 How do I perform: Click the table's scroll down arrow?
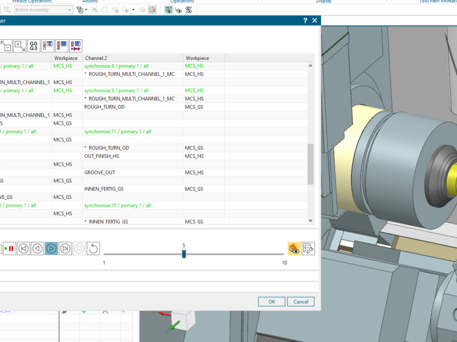pos(310,221)
